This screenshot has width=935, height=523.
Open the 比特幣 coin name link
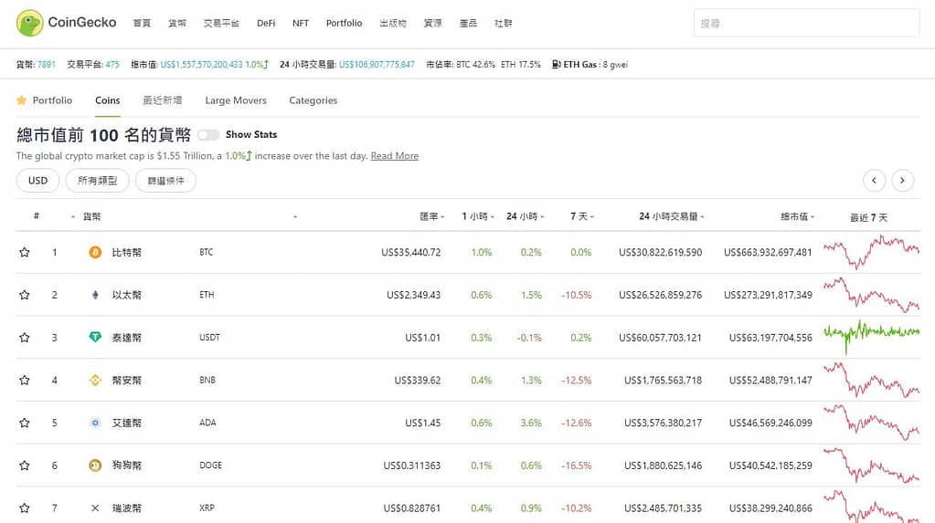click(x=127, y=252)
